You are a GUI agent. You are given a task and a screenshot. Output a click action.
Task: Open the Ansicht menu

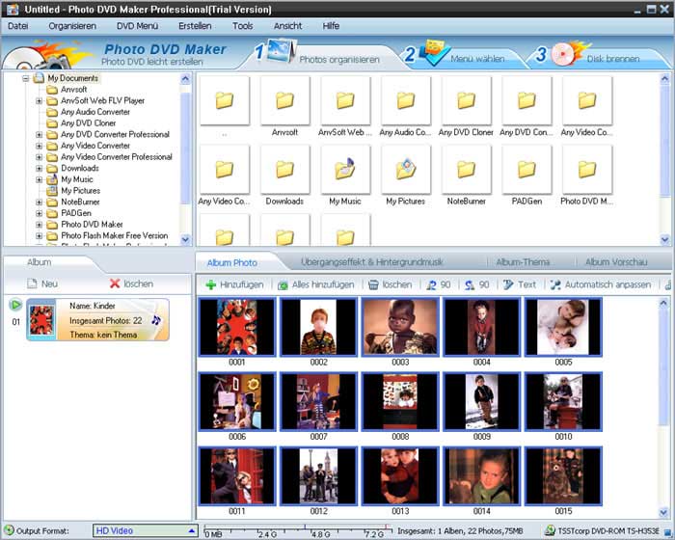pyautogui.click(x=287, y=26)
